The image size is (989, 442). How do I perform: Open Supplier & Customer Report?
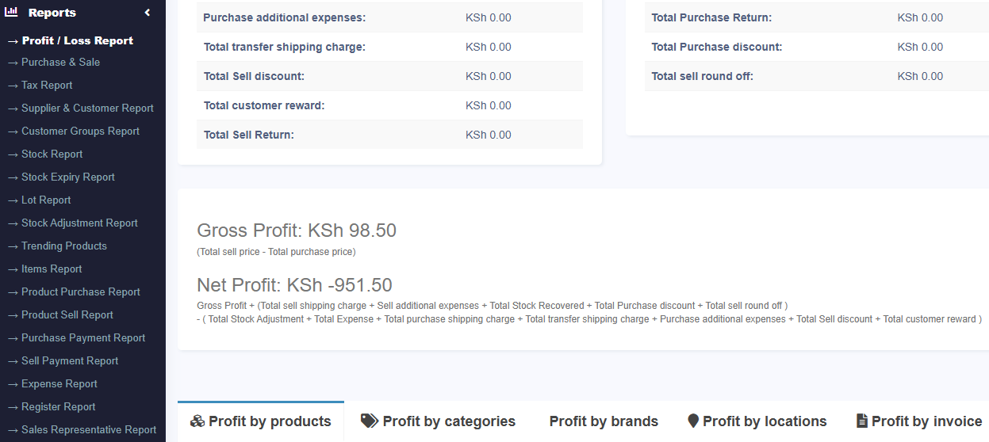[80, 108]
